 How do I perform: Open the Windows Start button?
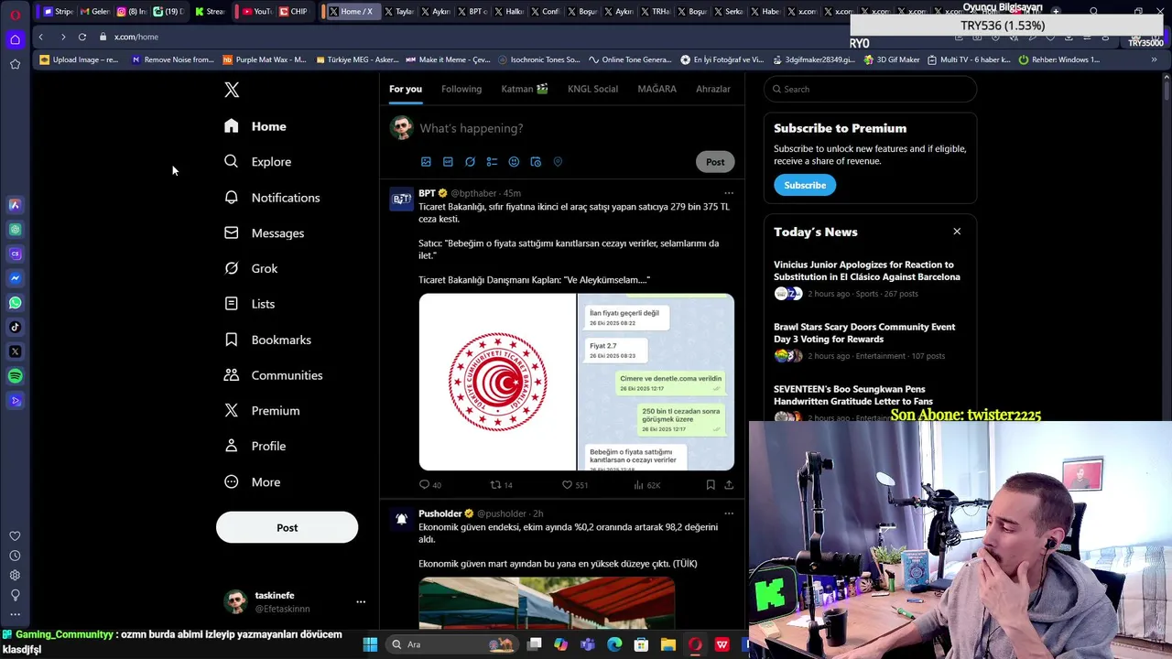pyautogui.click(x=370, y=644)
